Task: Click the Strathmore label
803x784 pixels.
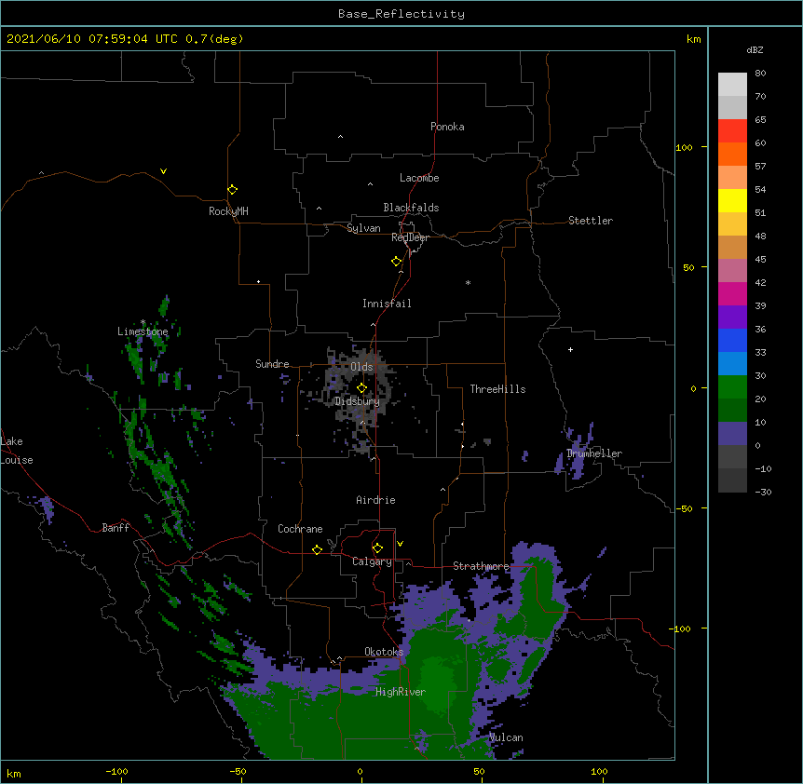Action: pyautogui.click(x=481, y=566)
